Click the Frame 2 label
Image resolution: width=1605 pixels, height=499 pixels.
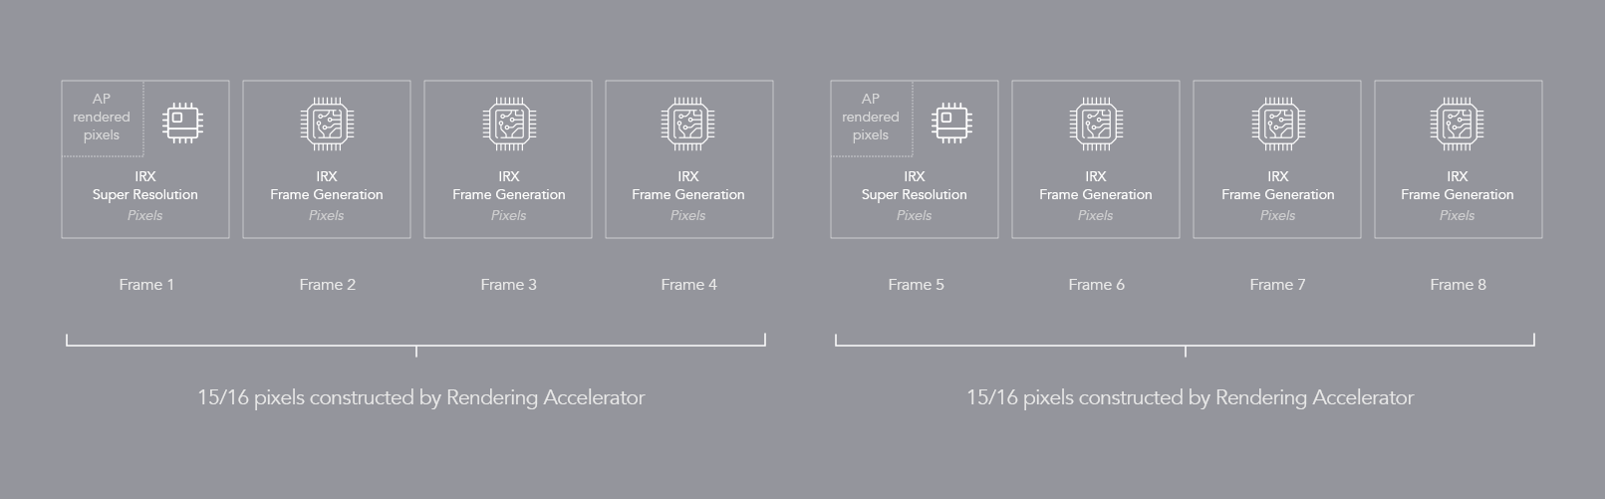327,285
